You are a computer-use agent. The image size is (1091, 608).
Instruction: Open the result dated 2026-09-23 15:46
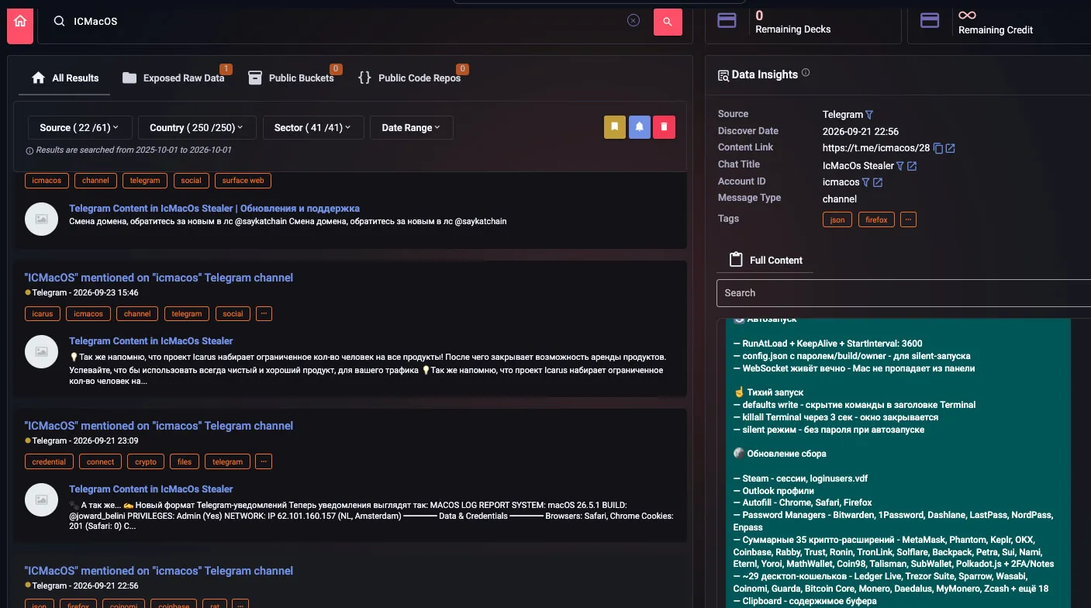(x=158, y=278)
